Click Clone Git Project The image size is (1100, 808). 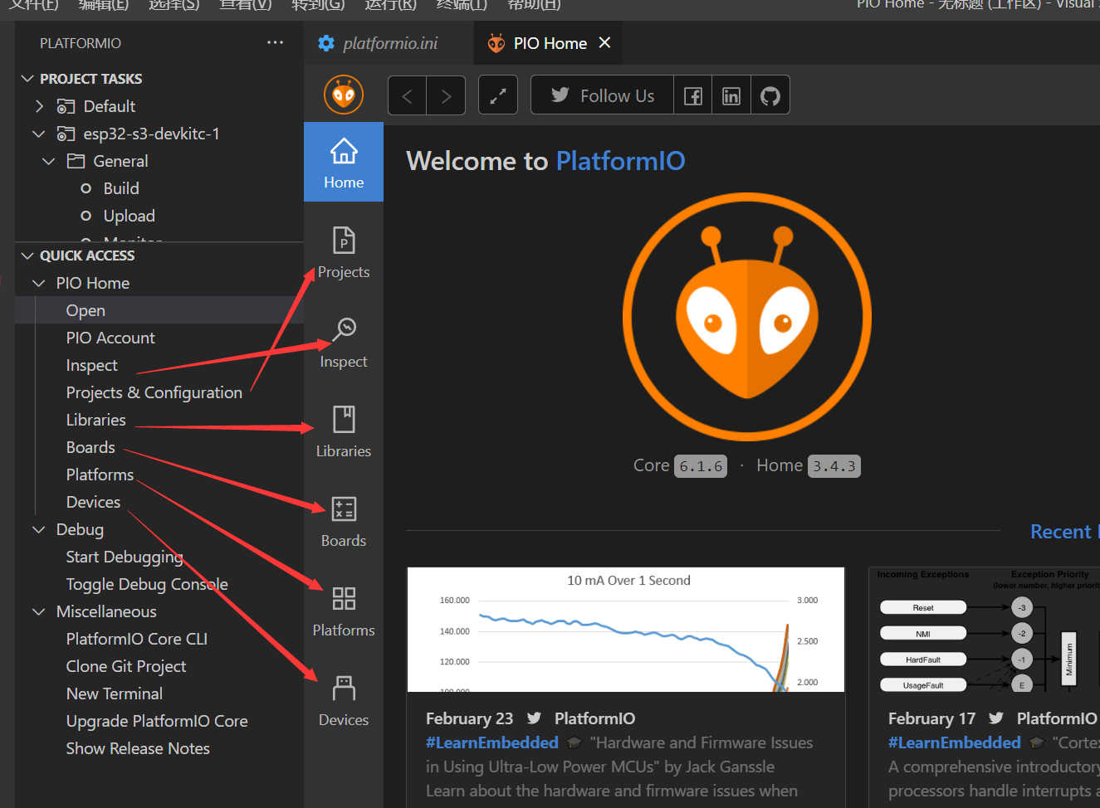[x=126, y=666]
